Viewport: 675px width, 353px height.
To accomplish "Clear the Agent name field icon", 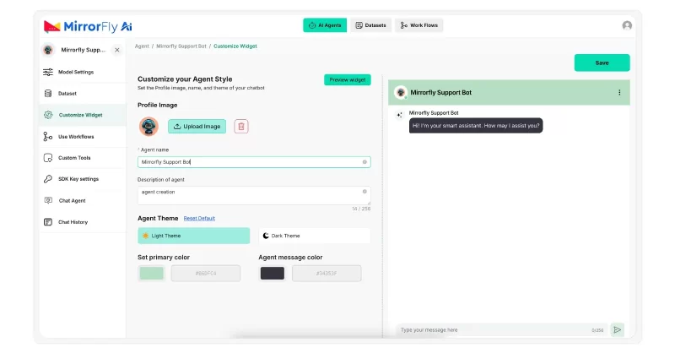I will point(364,162).
